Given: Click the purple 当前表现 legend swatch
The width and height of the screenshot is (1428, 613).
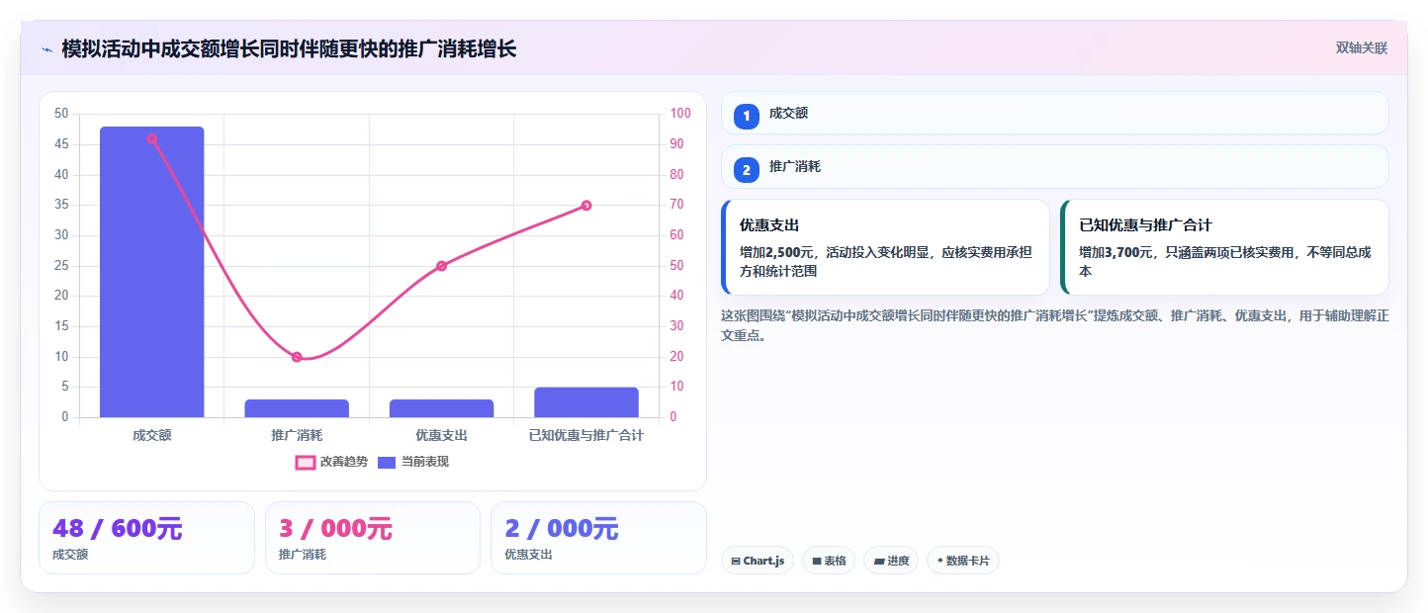Looking at the screenshot, I should [387, 462].
